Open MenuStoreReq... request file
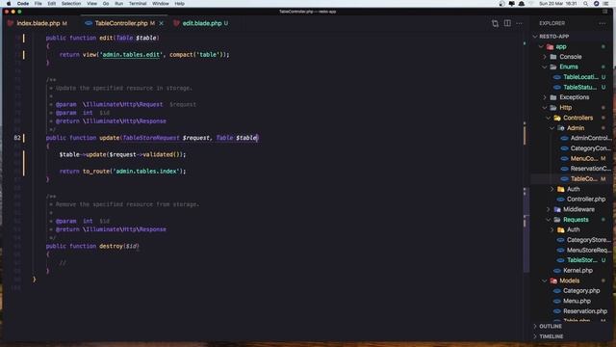This screenshot has height=347, width=616. [589, 251]
